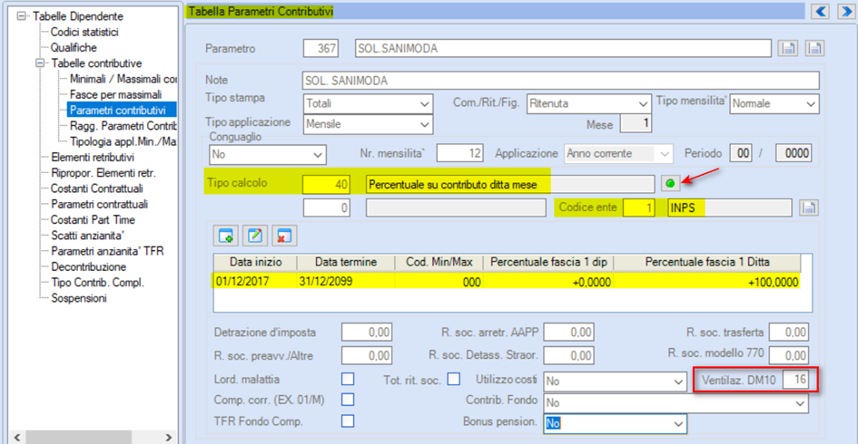Click Detrazione d'imposta field

pos(367,332)
